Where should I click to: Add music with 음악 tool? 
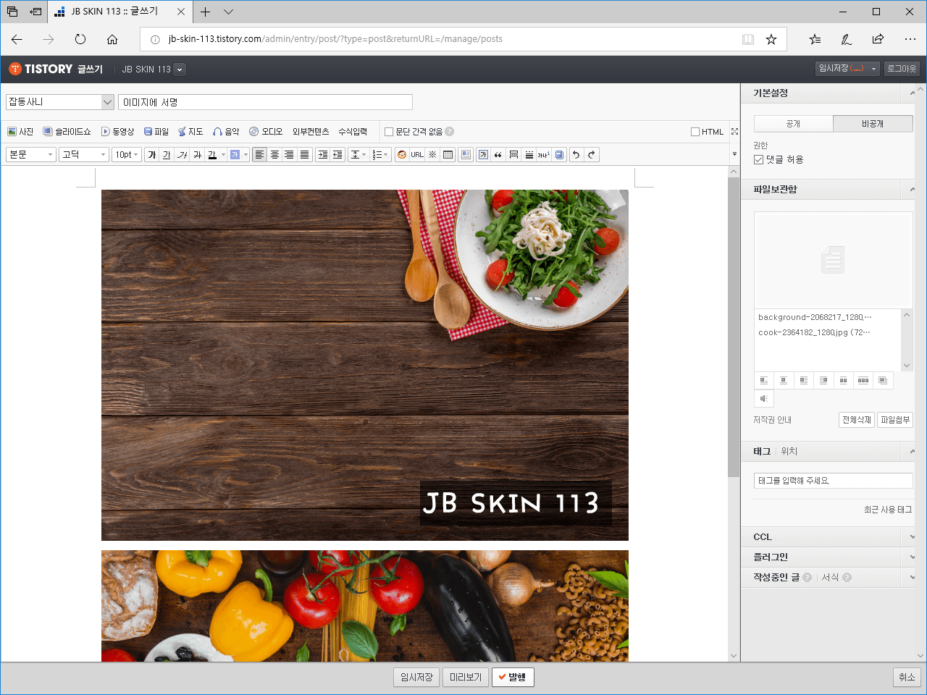click(226, 132)
